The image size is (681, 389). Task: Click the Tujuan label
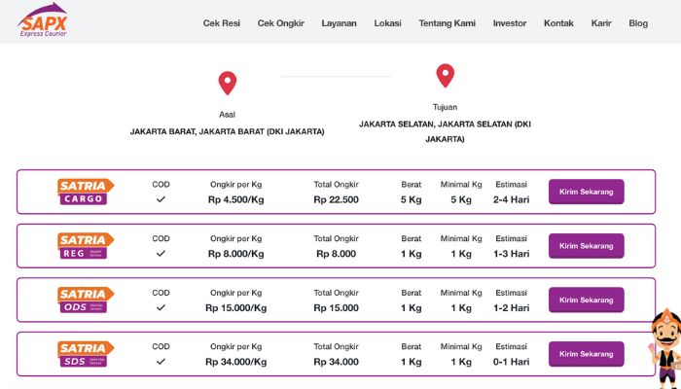coord(445,107)
